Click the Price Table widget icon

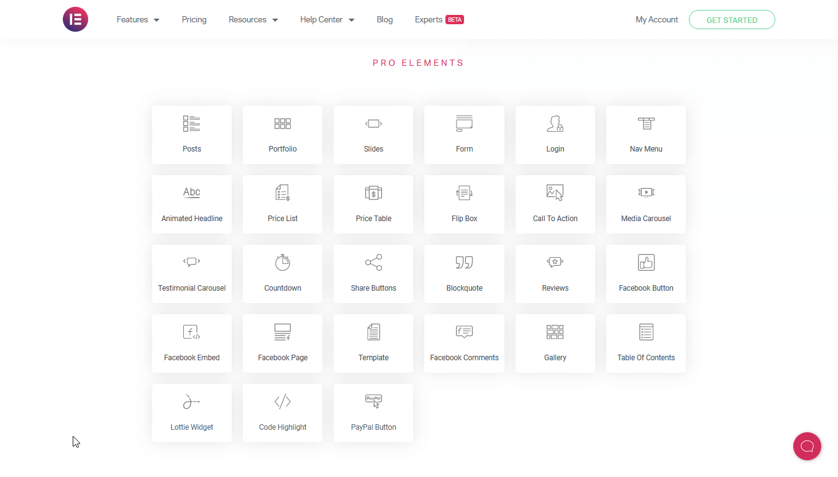coord(373,193)
